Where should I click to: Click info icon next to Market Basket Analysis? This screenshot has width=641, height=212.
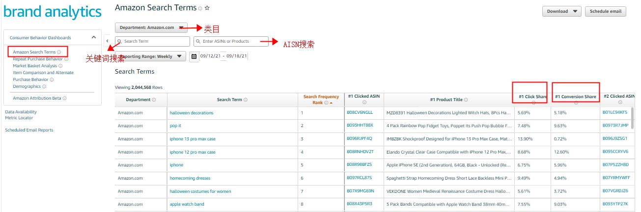tap(60, 66)
